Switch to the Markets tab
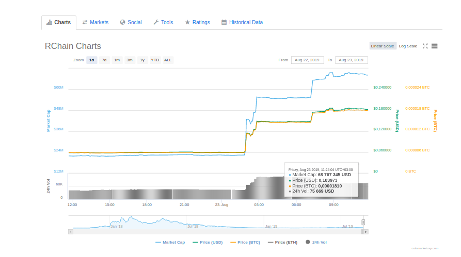This screenshot has height=257, width=461. coord(96,23)
